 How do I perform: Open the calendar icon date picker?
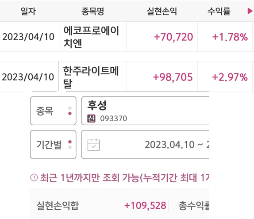coord(93,145)
